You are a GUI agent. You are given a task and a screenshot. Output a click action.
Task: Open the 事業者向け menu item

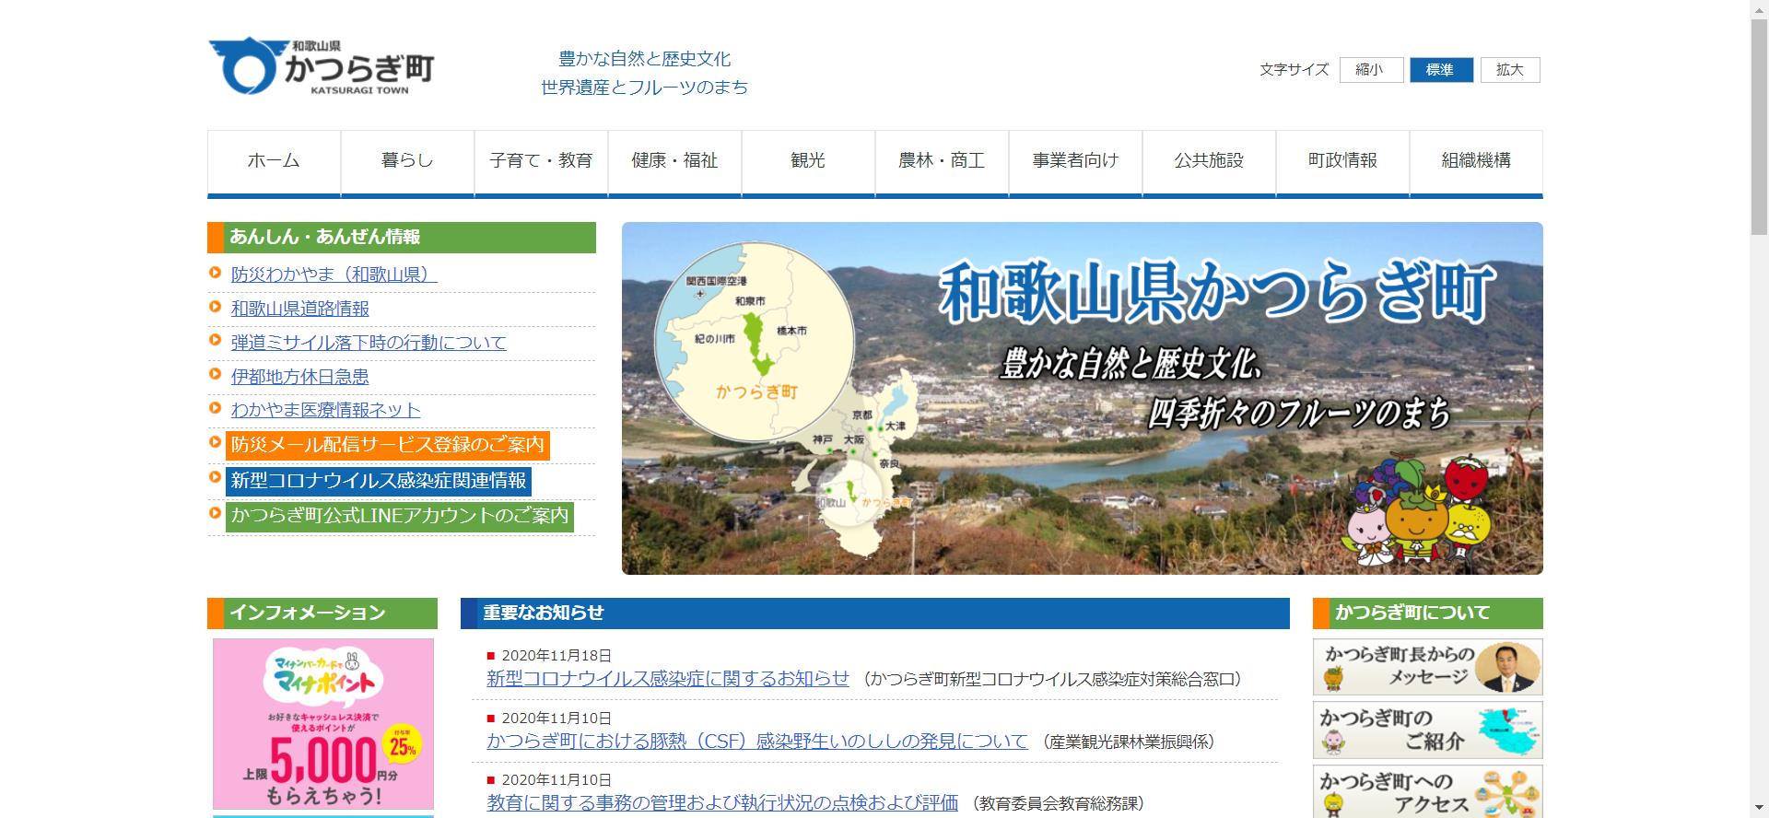click(x=1075, y=162)
